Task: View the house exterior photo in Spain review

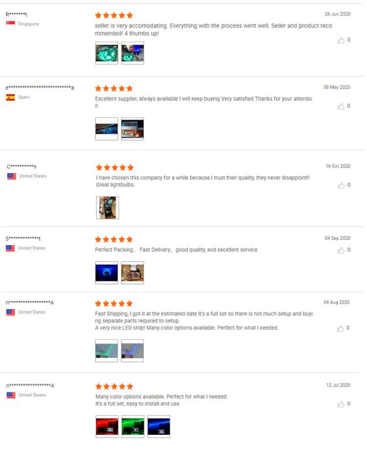Action: tap(133, 129)
